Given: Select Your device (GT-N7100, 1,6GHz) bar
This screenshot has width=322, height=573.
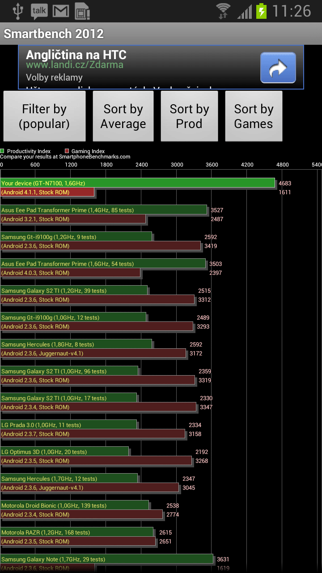Looking at the screenshot, I should [138, 183].
